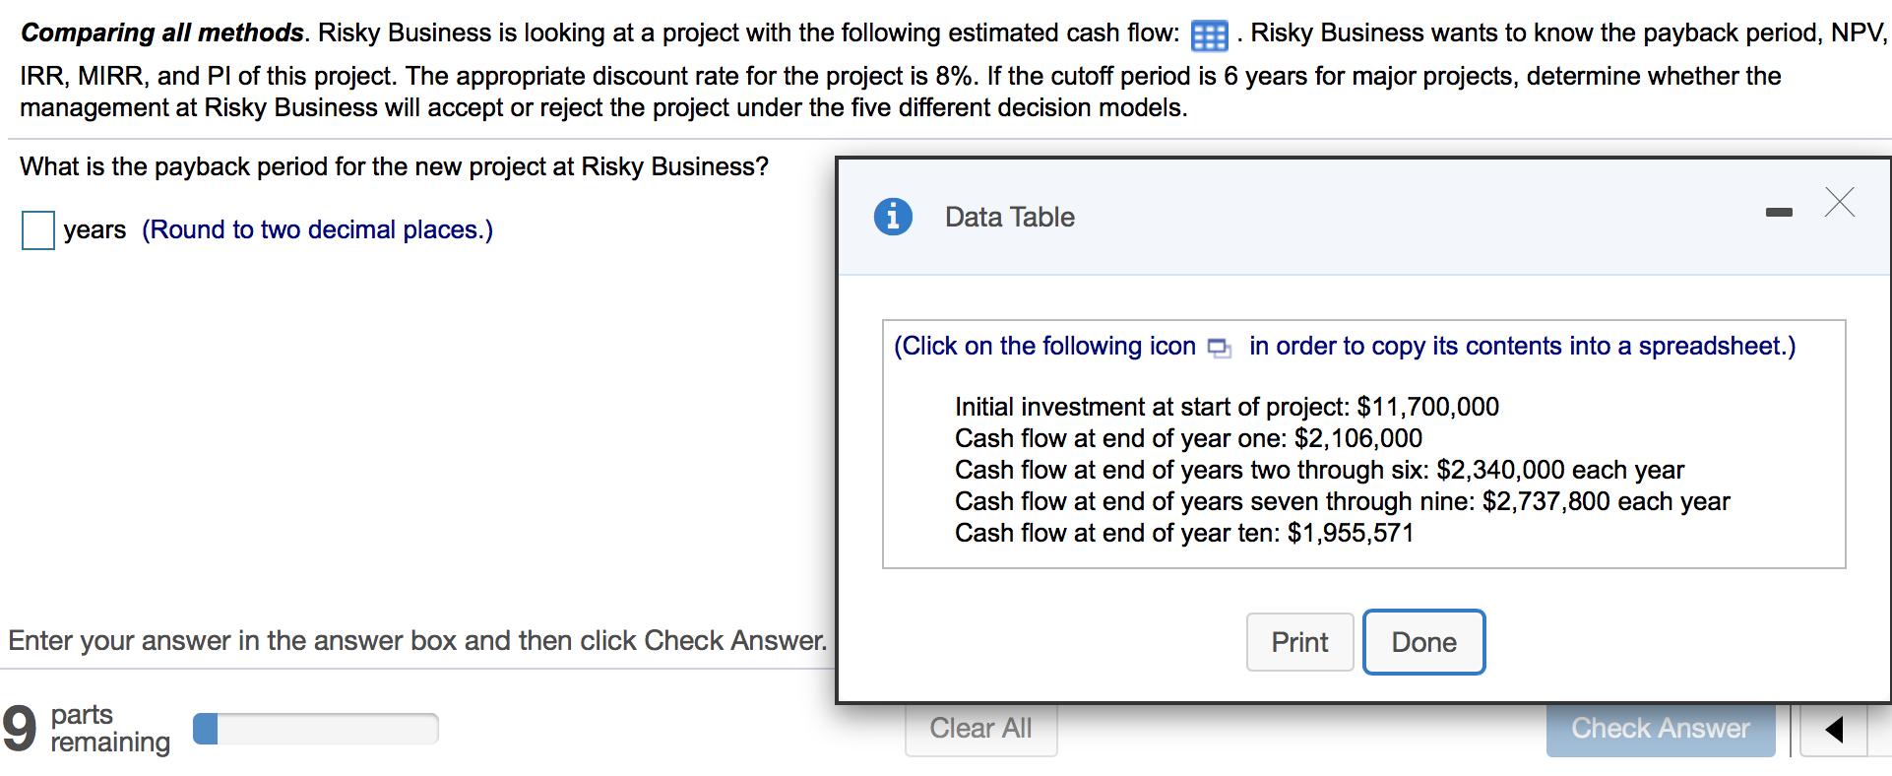Click the year ten cash flow line
Image resolution: width=1892 pixels, height=776 pixels.
click(x=1183, y=533)
